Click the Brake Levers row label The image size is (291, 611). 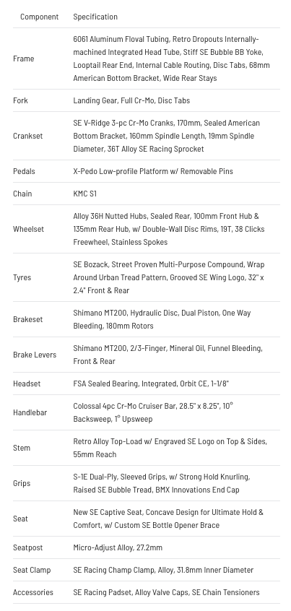point(35,355)
